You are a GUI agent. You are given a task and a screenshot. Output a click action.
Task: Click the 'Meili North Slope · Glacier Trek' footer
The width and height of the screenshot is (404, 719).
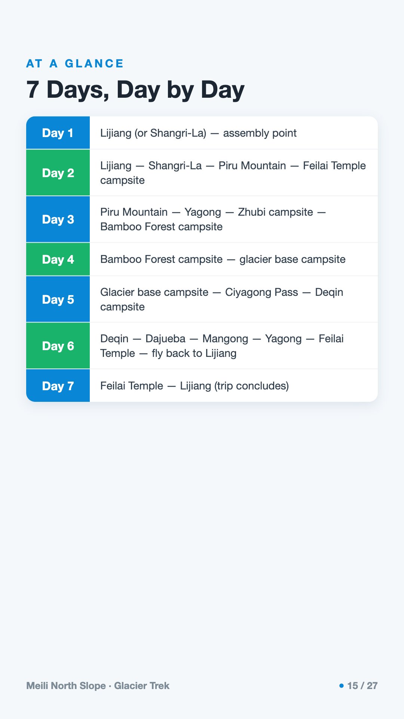pos(98,686)
